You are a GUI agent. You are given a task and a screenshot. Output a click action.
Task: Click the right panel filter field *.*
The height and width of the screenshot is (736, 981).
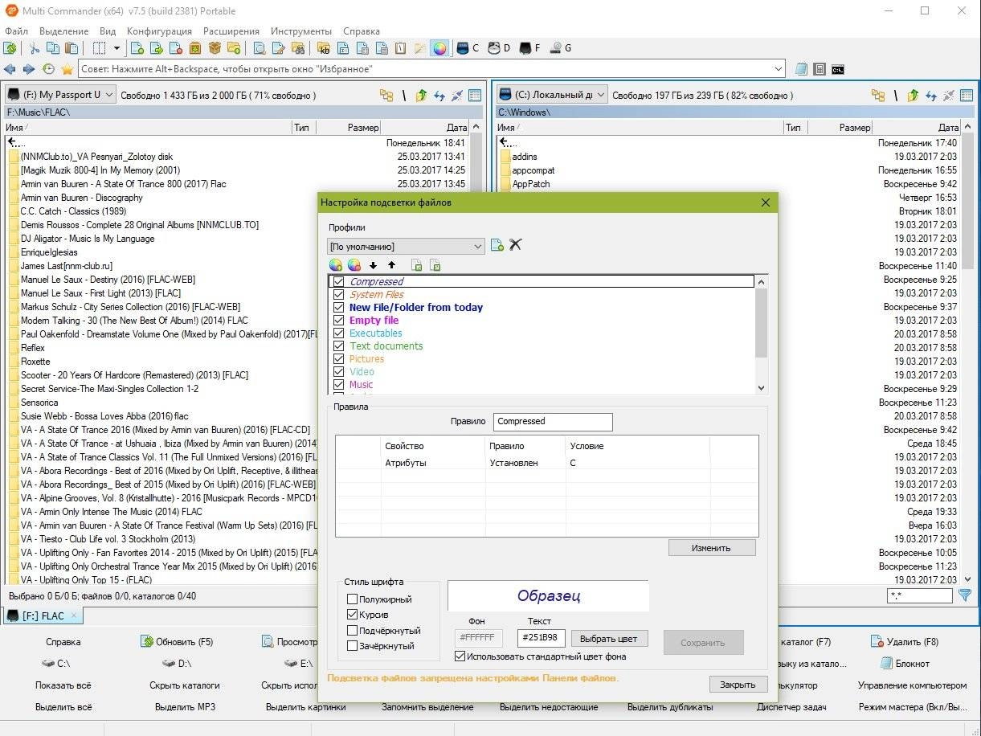[919, 595]
